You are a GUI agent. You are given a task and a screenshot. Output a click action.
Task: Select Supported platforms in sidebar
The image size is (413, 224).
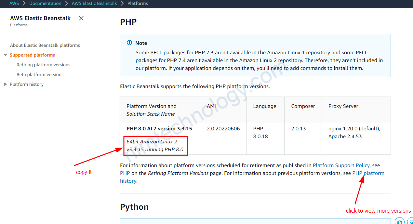(32, 55)
